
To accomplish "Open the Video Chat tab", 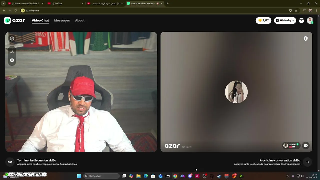I will pos(40,20).
